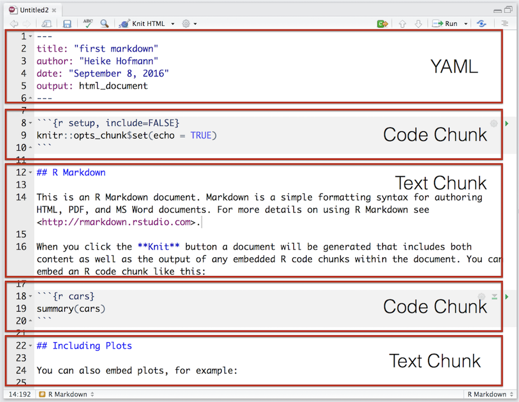Open the section navigator in status bar
The width and height of the screenshot is (519, 402).
[x=66, y=394]
